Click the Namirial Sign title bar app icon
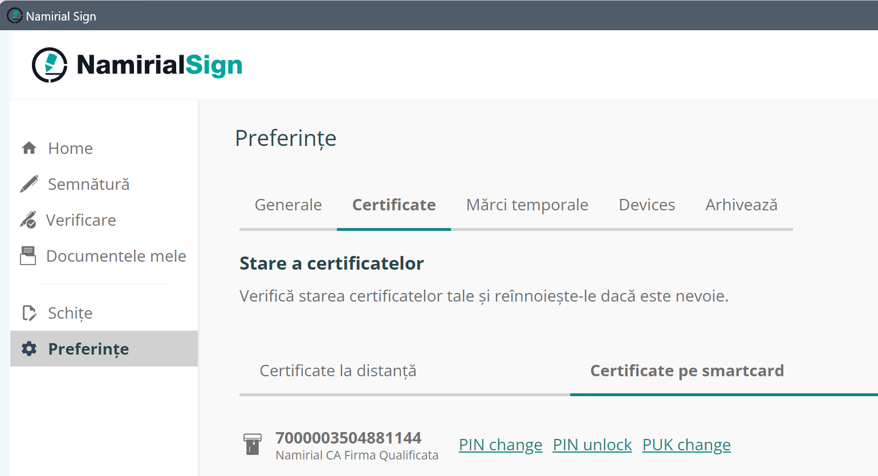The image size is (878, 476). (14, 15)
